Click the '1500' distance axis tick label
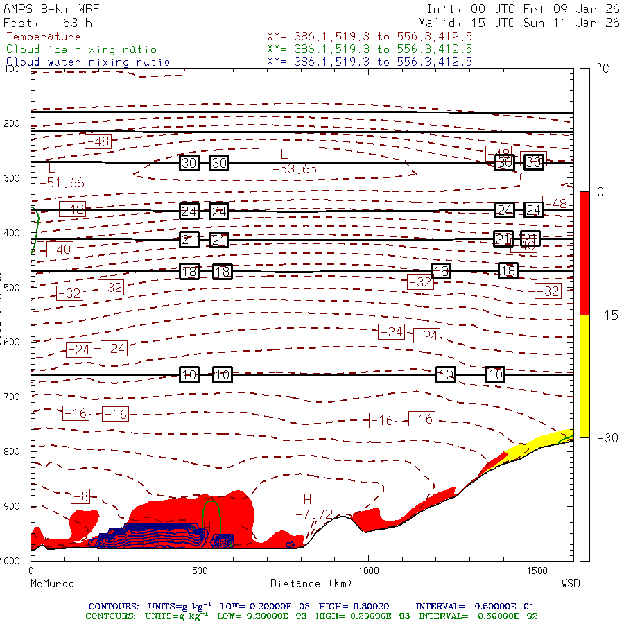Viewport: 624px width, 624px height. tap(537, 571)
